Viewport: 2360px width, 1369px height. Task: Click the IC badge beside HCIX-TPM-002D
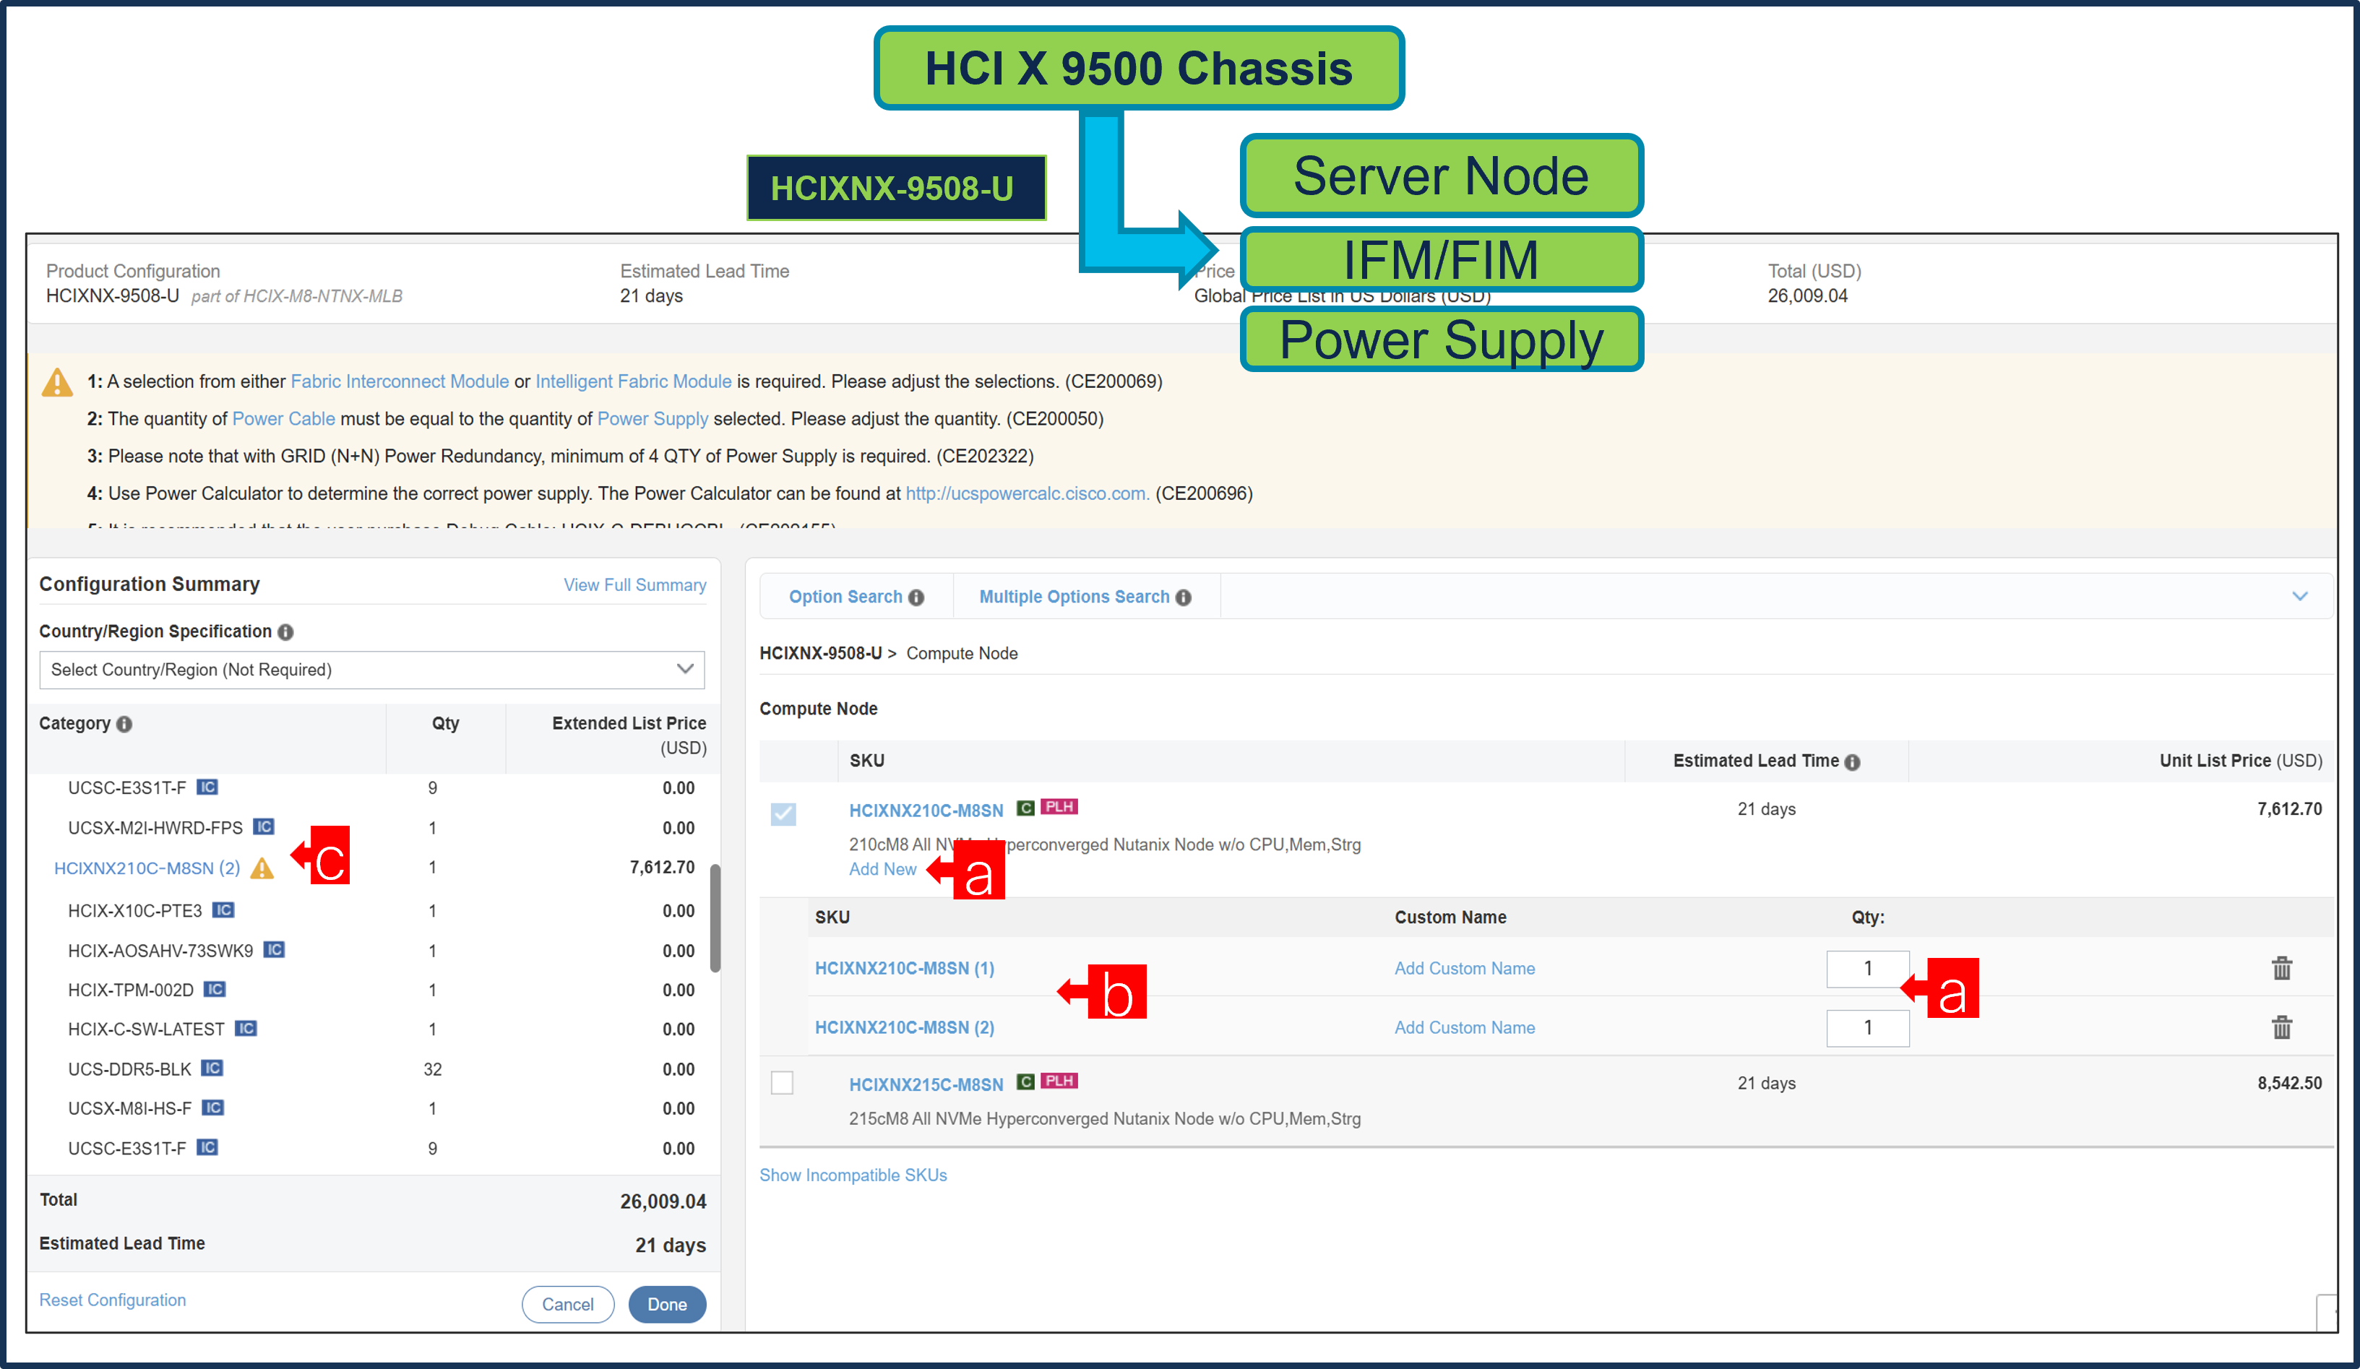pyautogui.click(x=213, y=989)
